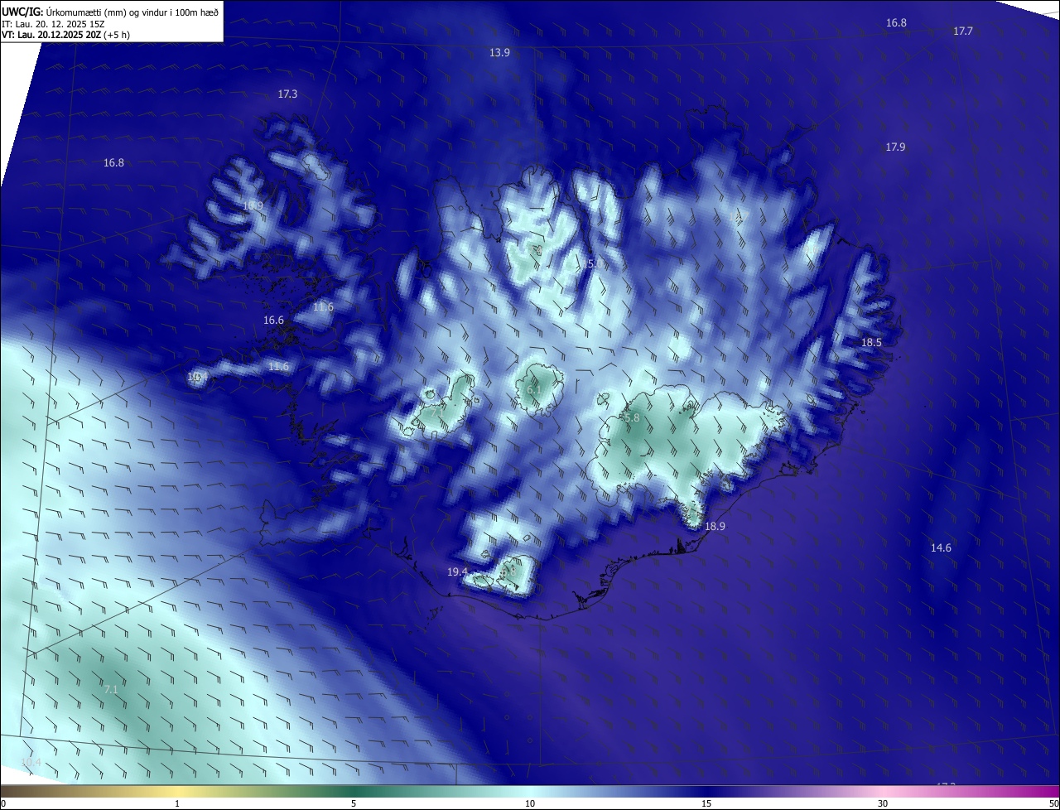Click the 19.4 value near the south coast
This screenshot has height=810, width=1060.
pyautogui.click(x=457, y=572)
